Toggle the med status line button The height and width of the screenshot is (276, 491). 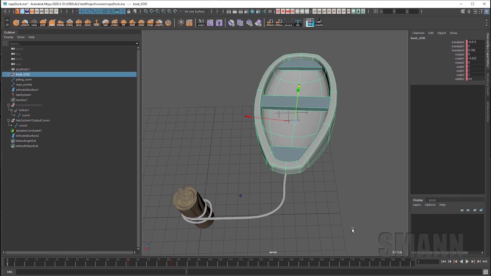(287, 11)
